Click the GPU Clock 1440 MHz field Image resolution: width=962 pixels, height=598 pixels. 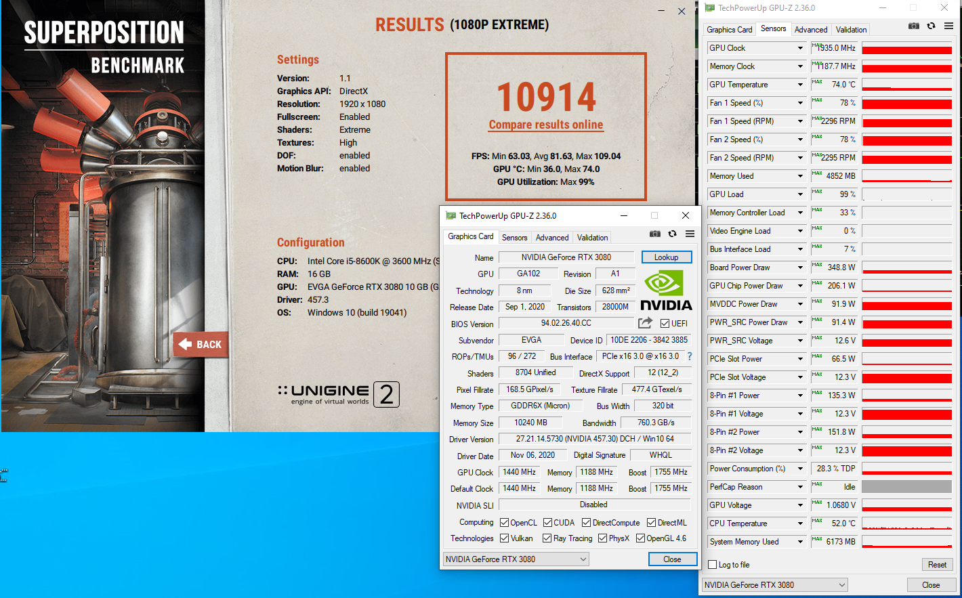tap(519, 472)
